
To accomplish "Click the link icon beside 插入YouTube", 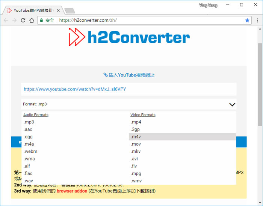I will click(x=105, y=75).
